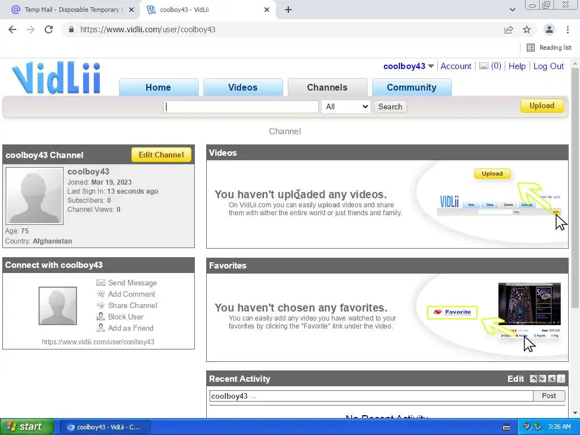
Task: Click the Edit Channel button
Action: click(161, 155)
